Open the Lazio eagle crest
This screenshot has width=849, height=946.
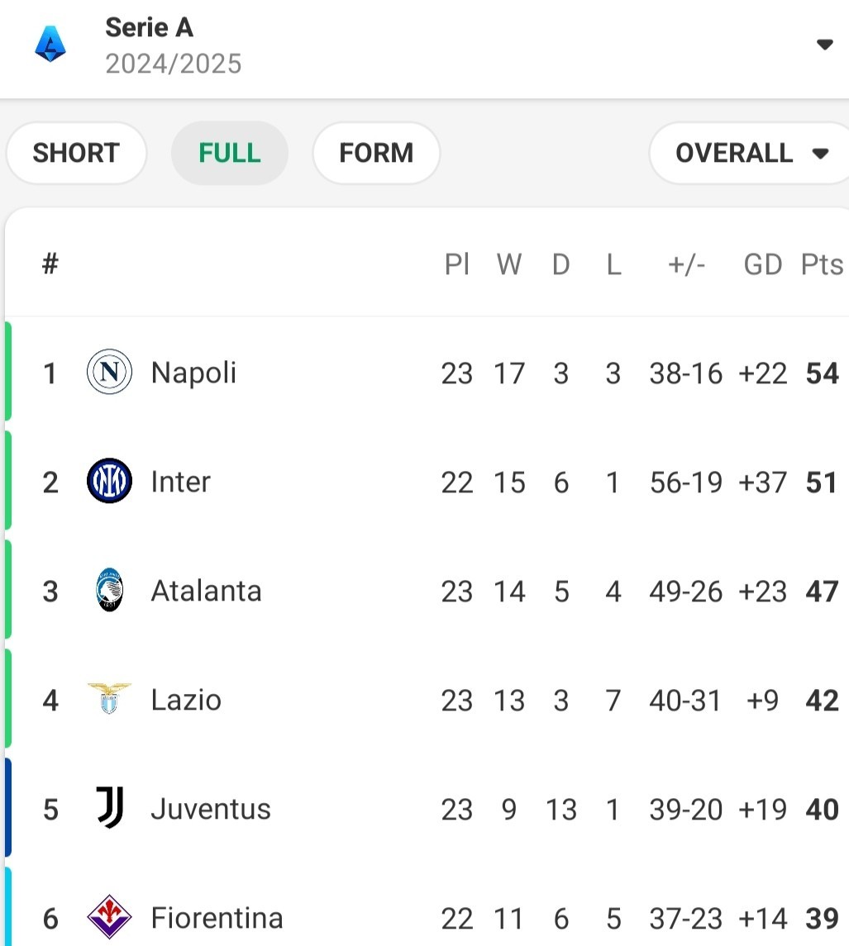click(109, 699)
